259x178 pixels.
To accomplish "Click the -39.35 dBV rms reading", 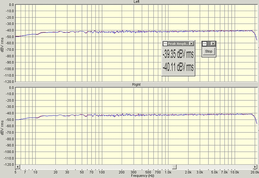I will pos(178,54).
